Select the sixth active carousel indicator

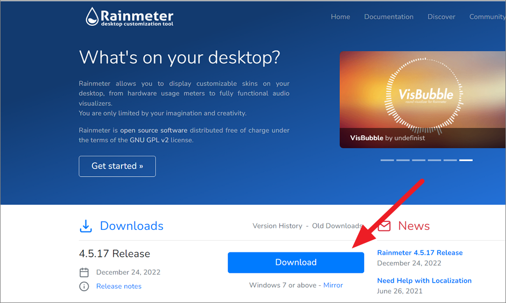[466, 160]
